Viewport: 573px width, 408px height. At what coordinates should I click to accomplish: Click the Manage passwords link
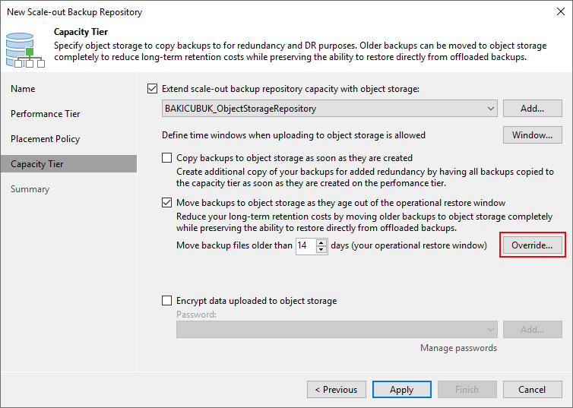pos(458,348)
